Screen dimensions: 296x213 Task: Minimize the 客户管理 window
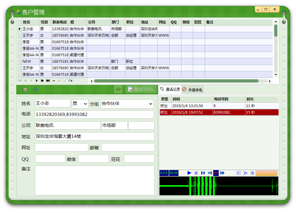click(x=258, y=9)
